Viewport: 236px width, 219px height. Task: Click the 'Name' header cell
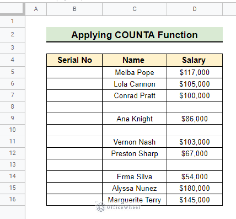(x=134, y=60)
